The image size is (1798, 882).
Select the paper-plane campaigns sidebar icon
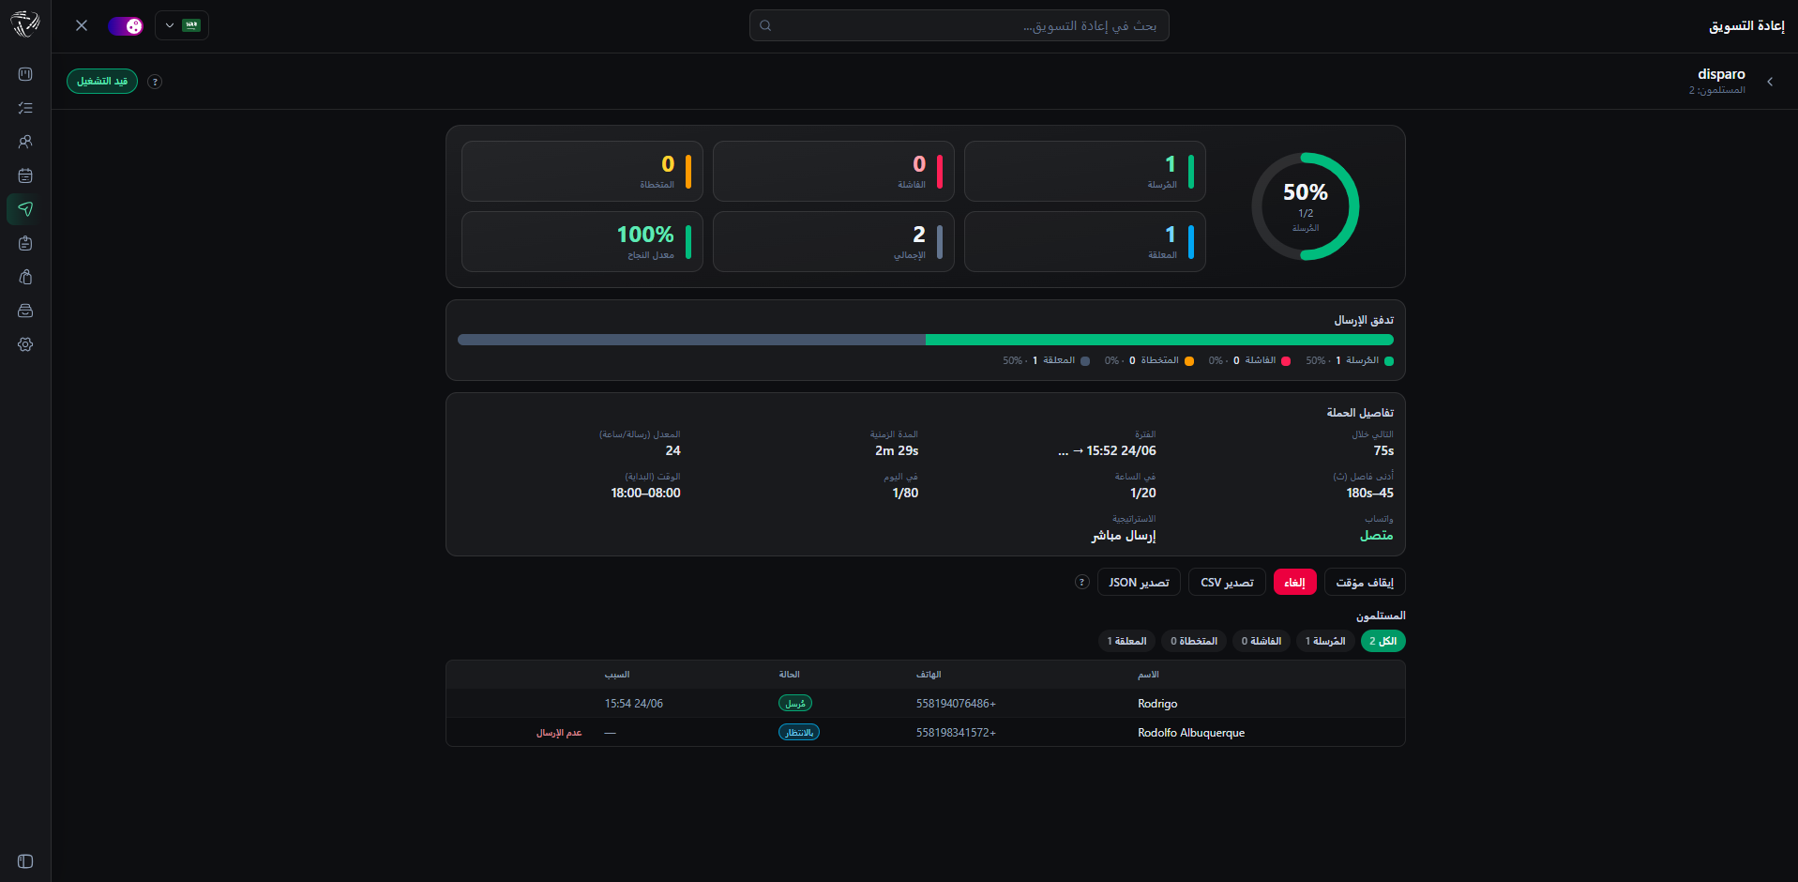point(25,209)
